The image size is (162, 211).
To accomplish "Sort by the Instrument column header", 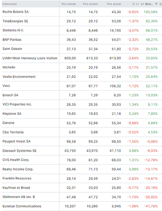I will [x=10, y=4].
